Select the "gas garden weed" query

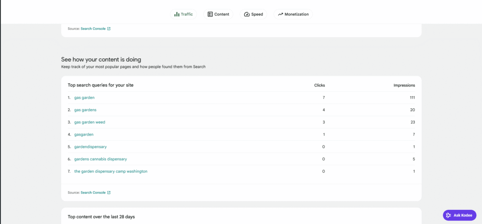[x=89, y=122]
